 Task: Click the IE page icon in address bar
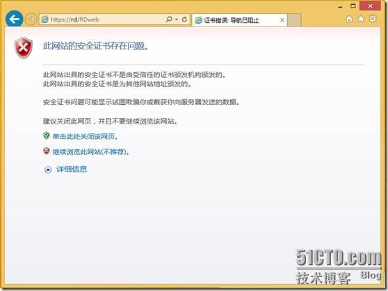coord(45,19)
